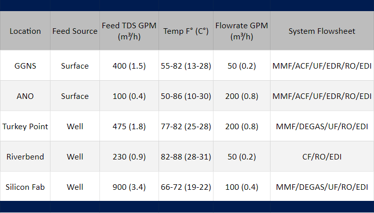Select the Feed Source column header
Screen dimensions: 374x213
pyautogui.click(x=75, y=31)
